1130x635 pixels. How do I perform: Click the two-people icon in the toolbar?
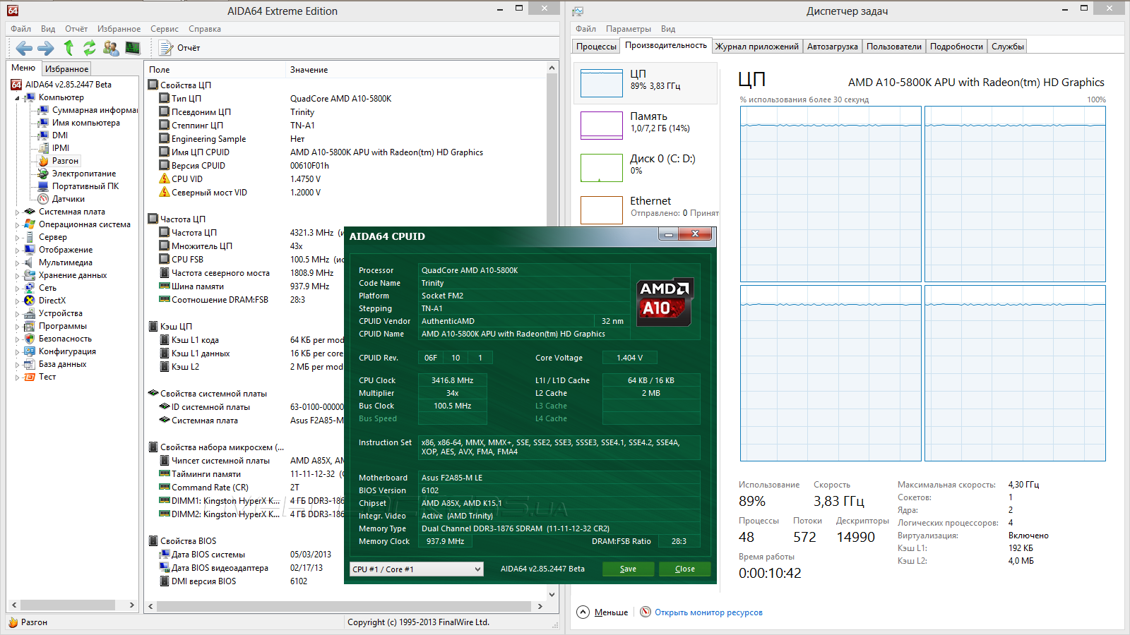[x=111, y=48]
